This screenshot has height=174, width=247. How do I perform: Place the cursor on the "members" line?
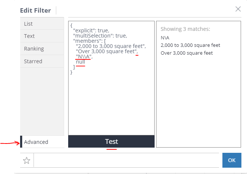[89, 41]
